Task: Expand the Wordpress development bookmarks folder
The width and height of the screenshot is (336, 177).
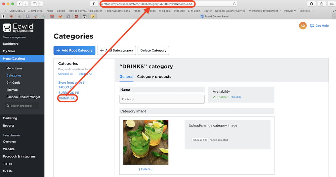Action: (264, 11)
